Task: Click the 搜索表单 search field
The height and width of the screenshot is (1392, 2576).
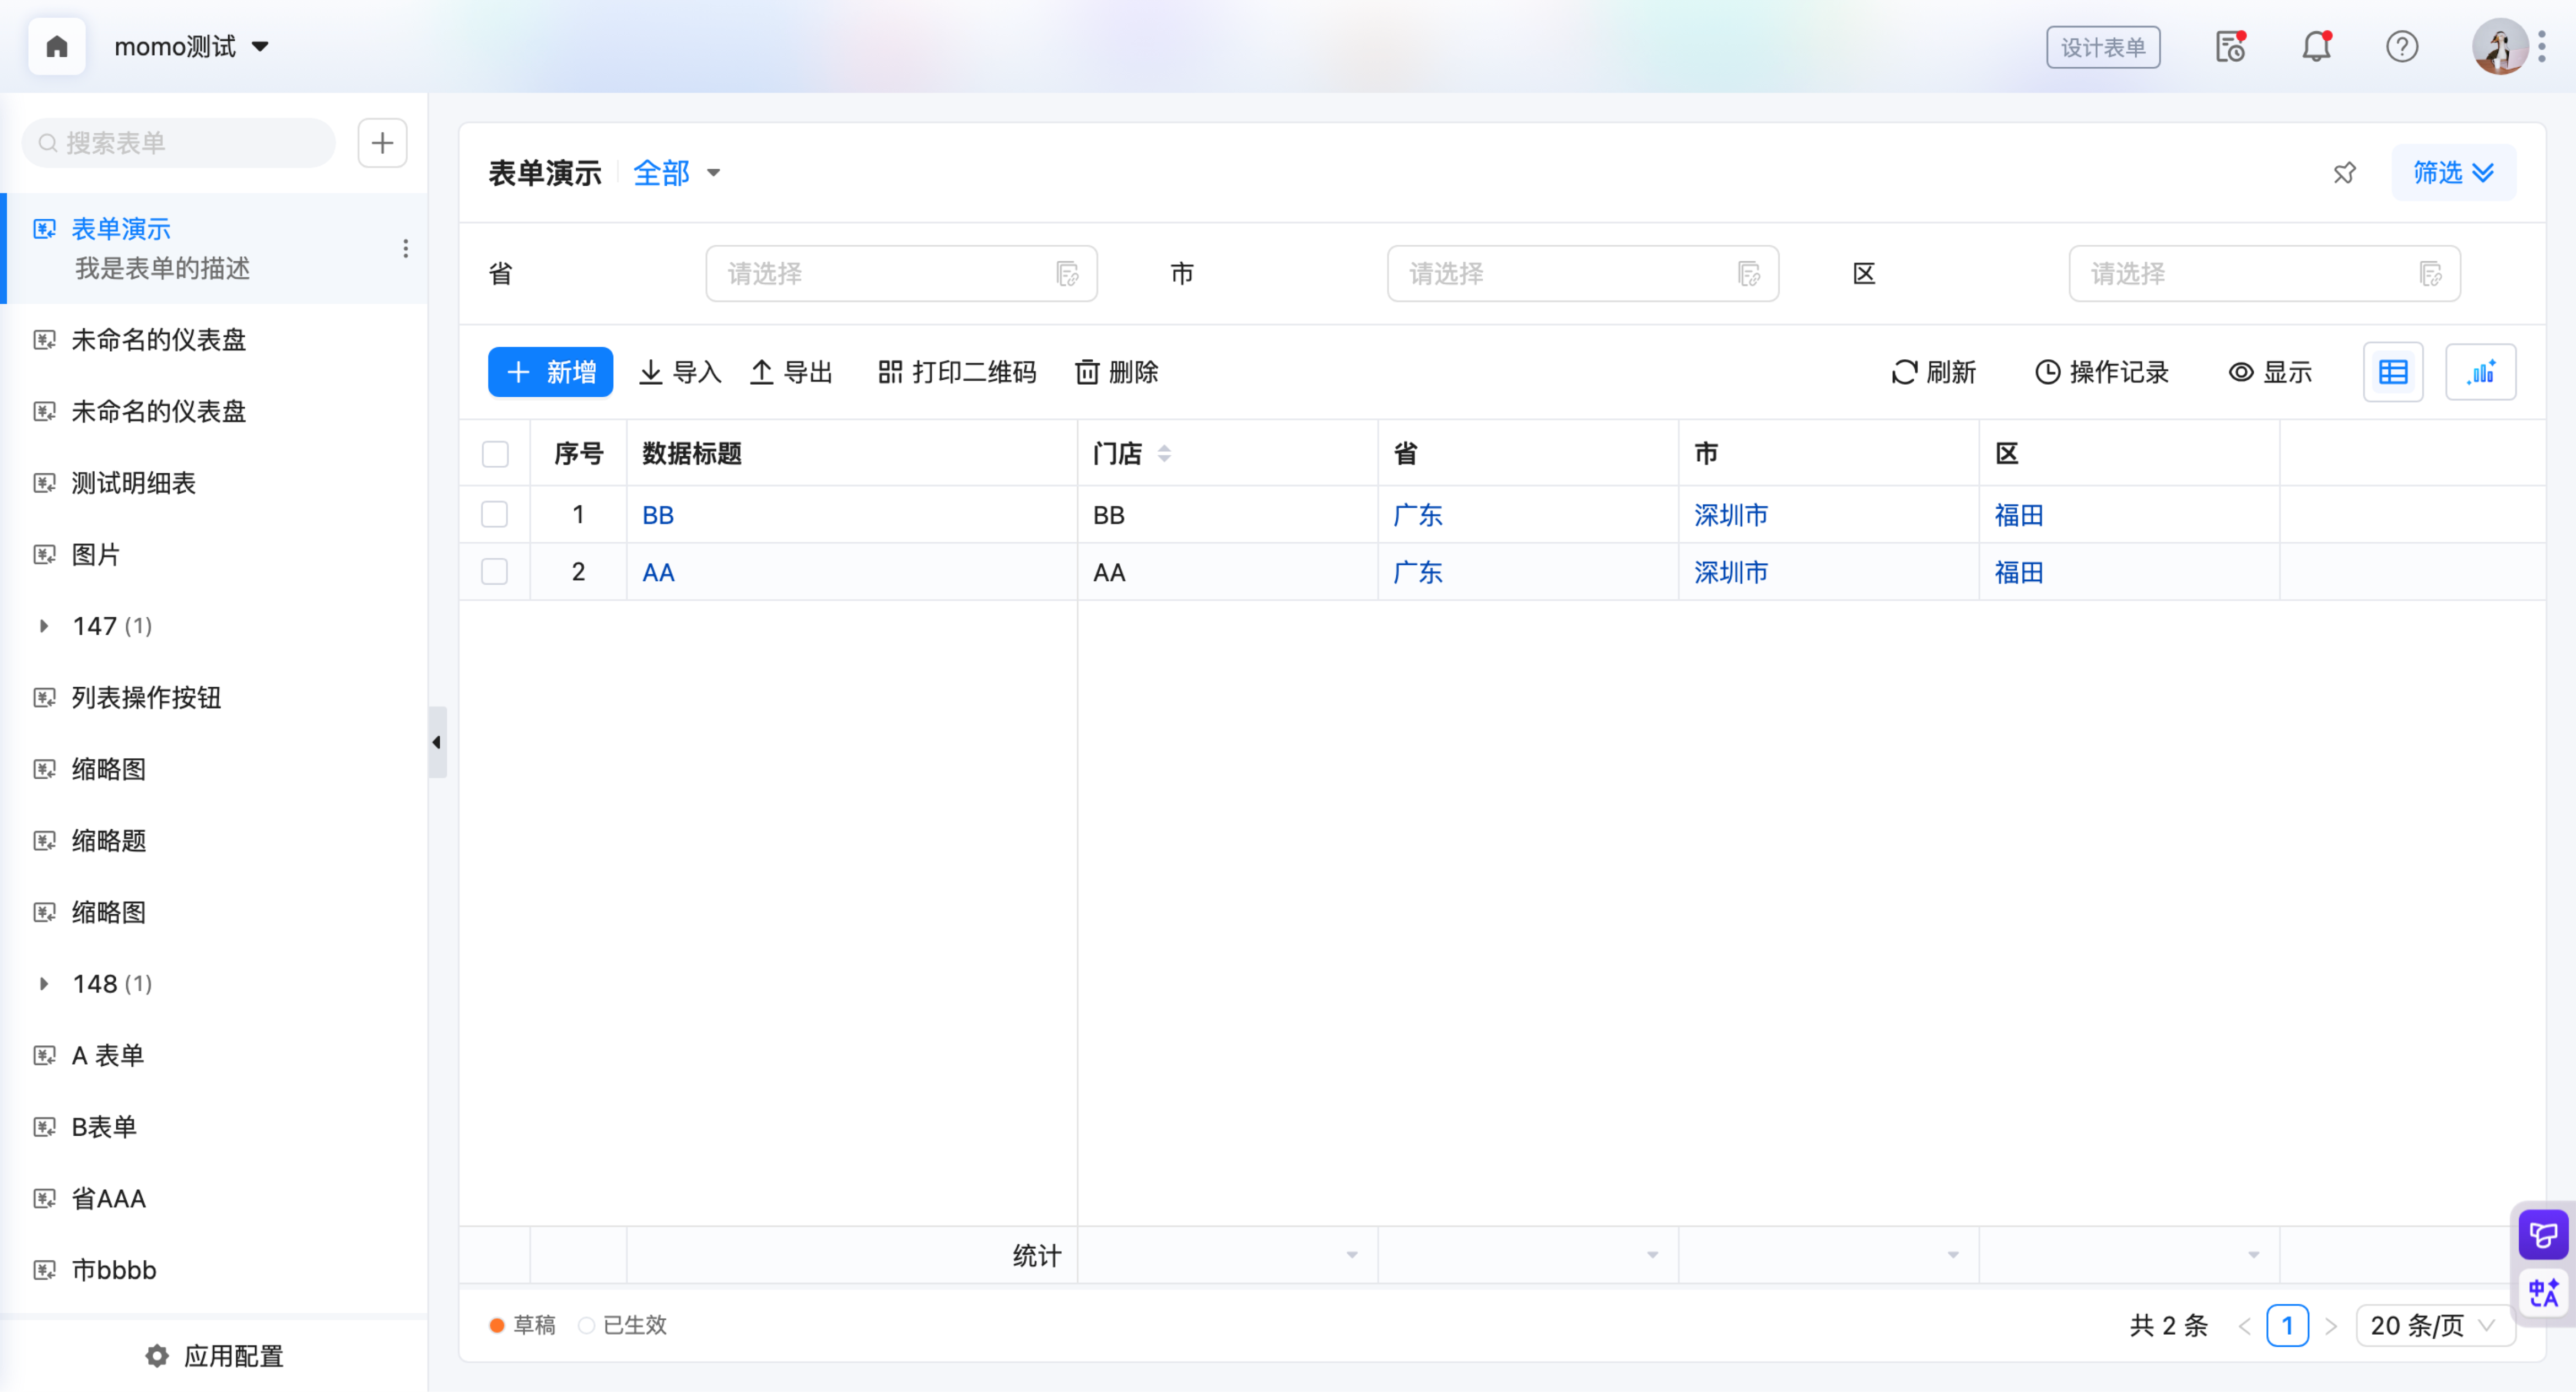Action: point(180,143)
